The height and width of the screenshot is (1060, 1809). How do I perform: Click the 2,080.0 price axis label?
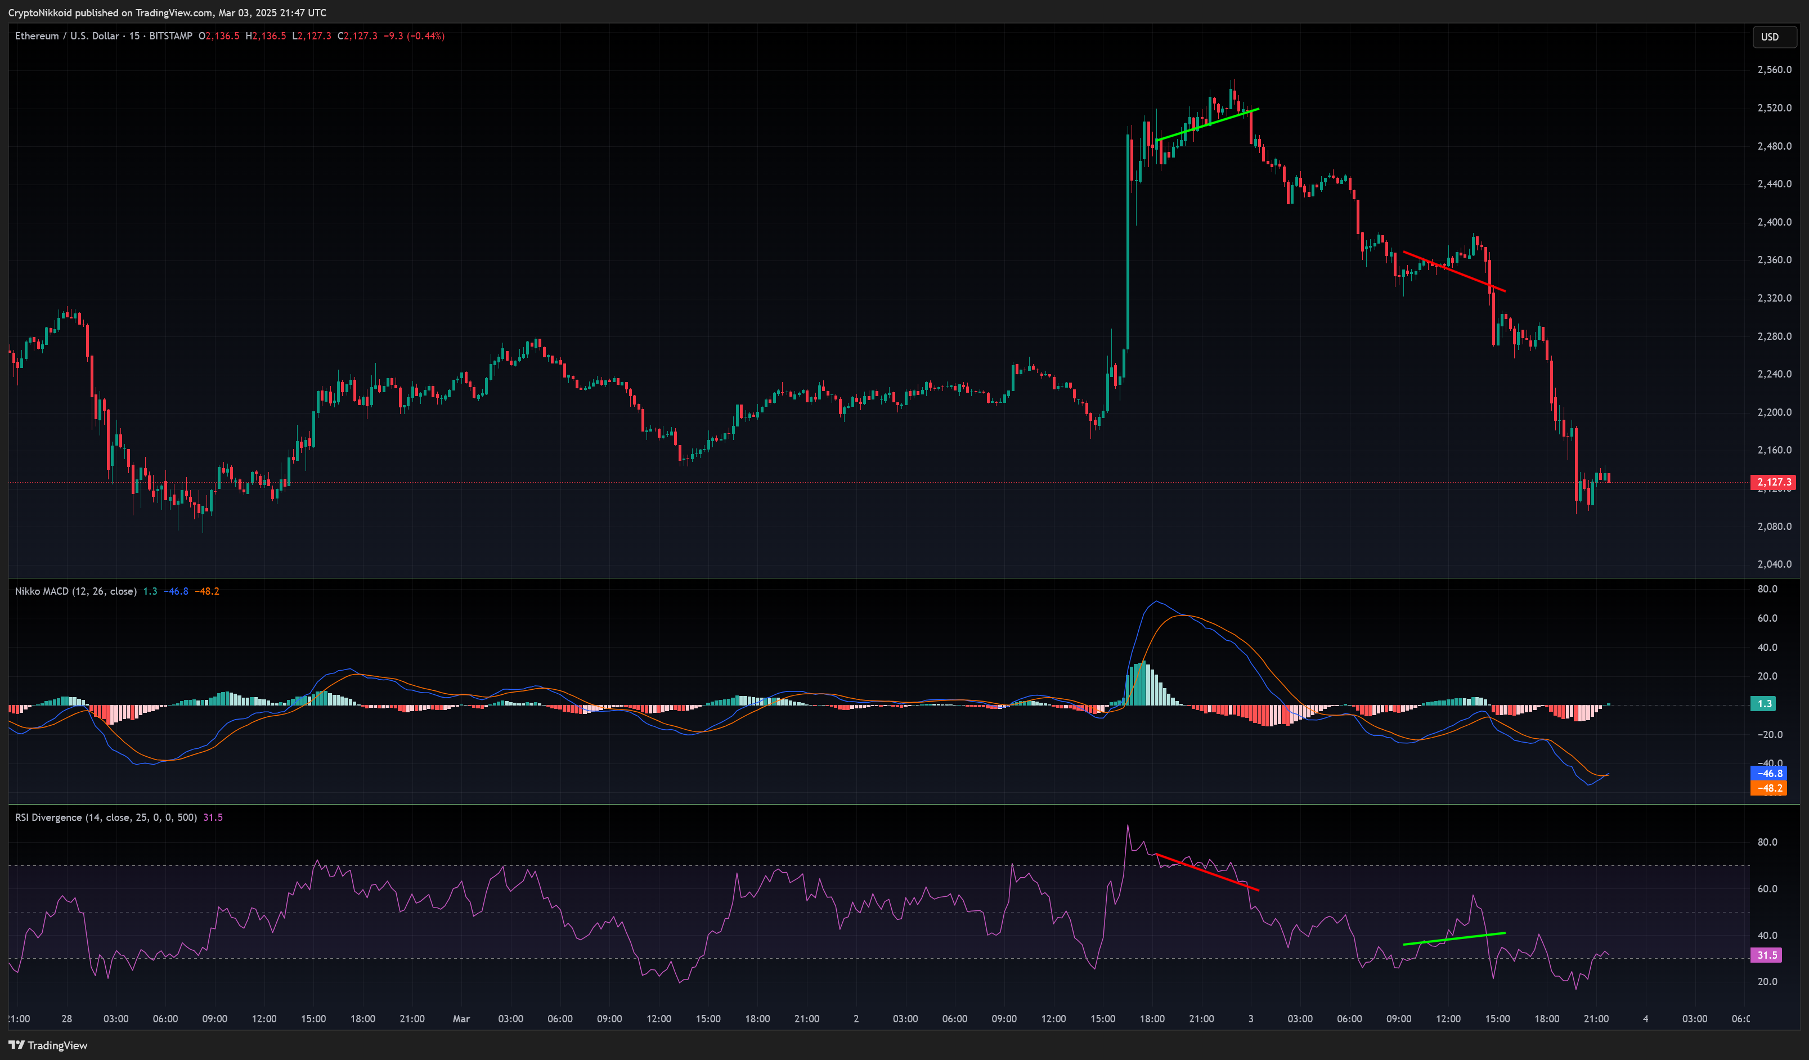pos(1775,526)
